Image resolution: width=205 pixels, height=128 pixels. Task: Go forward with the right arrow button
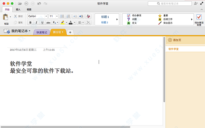(x=33, y=3)
